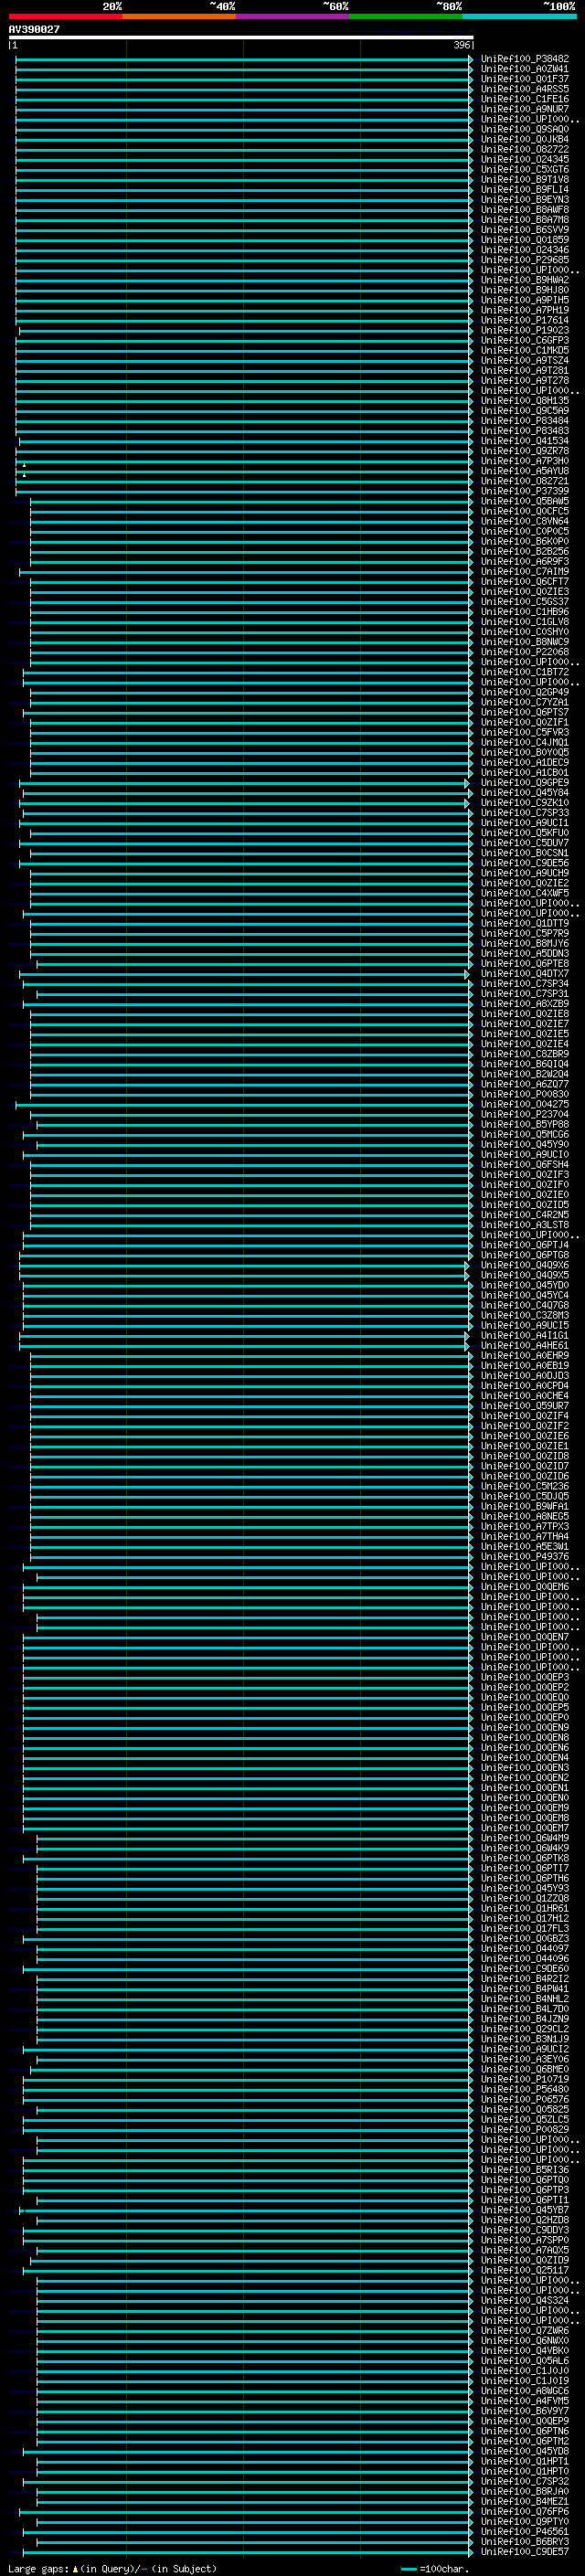585x2576 pixels.
Task: Select the label UniRef100_P46561
Action: tap(525, 2531)
